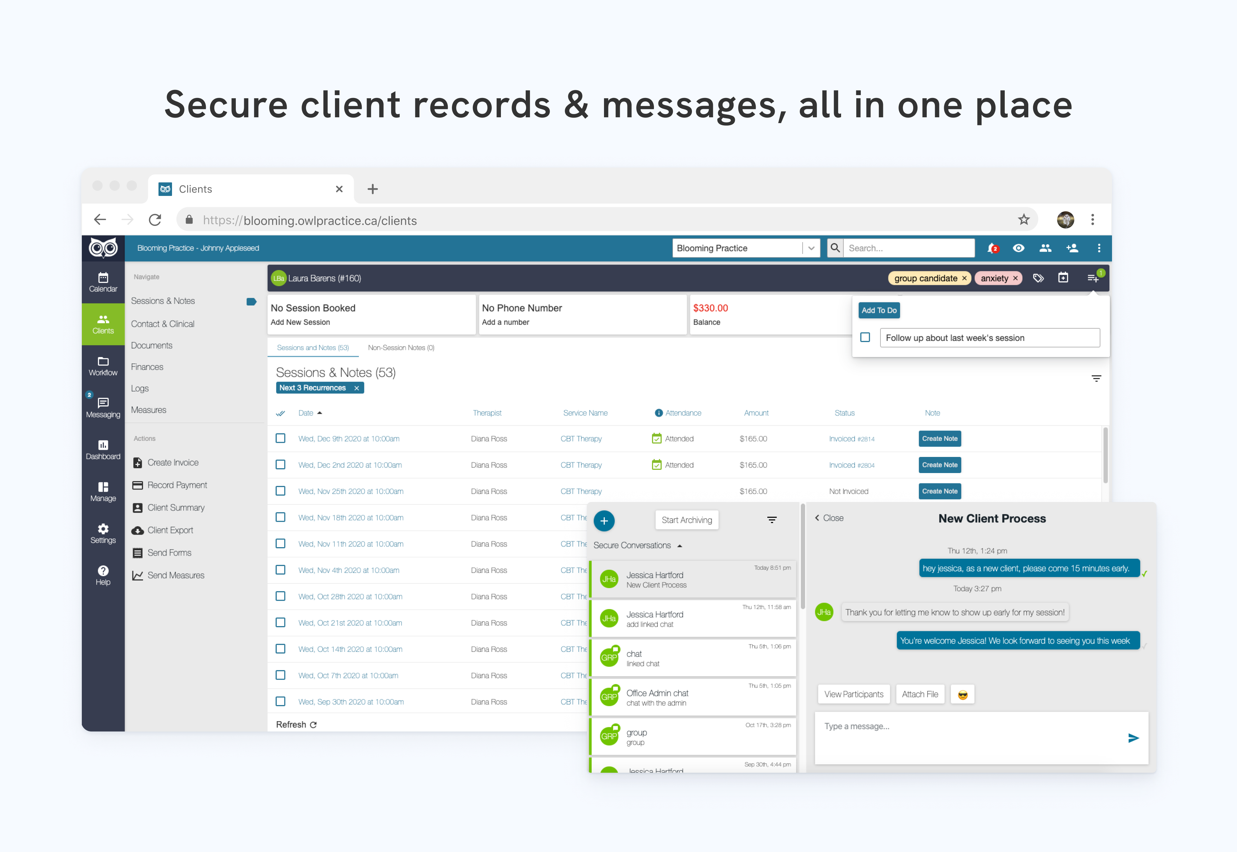
Task: Open the tags icon on Laura Barens' header
Action: coord(1038,277)
